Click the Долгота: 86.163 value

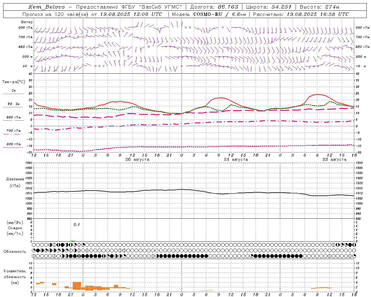pyautogui.click(x=214, y=7)
